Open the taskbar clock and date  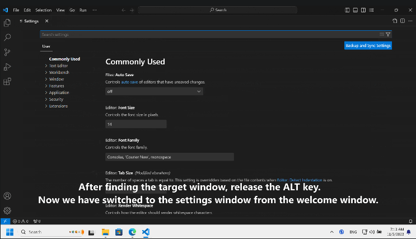pos(396,232)
